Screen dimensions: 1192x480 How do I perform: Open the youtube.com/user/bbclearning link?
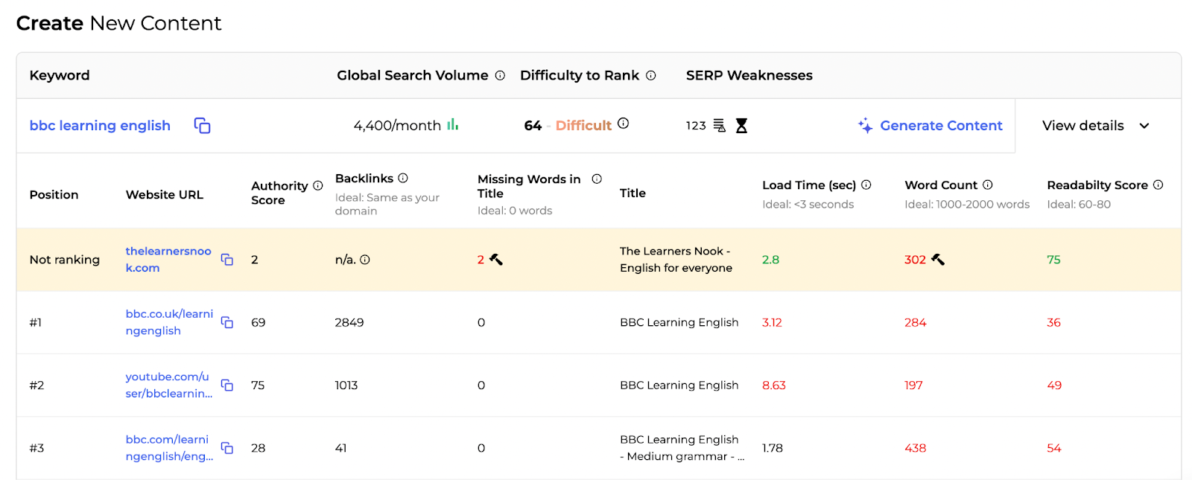pyautogui.click(x=168, y=385)
